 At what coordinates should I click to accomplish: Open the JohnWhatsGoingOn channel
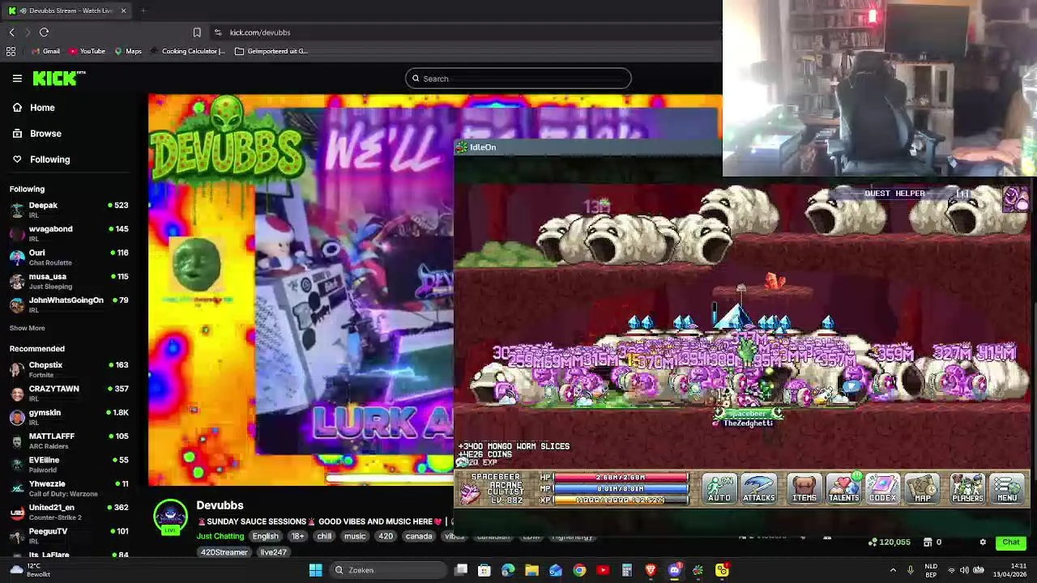[69, 304]
